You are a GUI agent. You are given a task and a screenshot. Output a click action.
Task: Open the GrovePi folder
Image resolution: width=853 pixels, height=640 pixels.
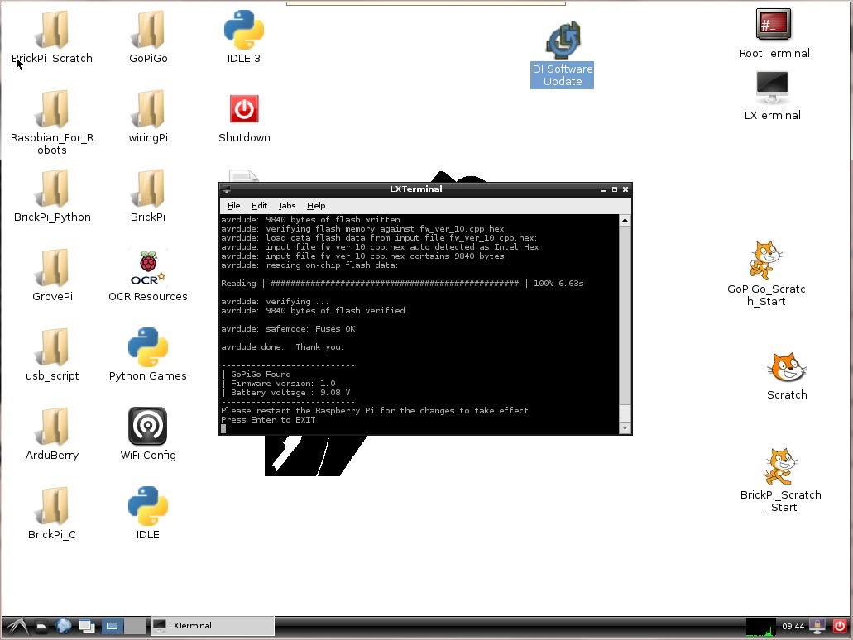52,268
